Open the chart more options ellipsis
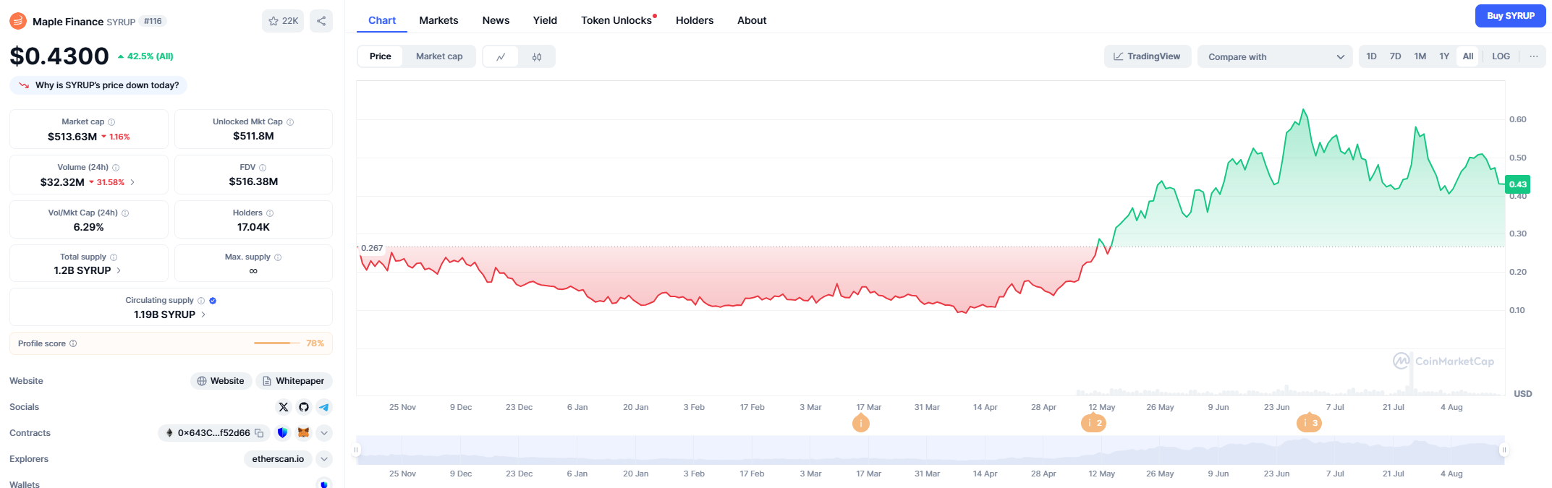The image size is (1552, 488). pyautogui.click(x=1533, y=56)
